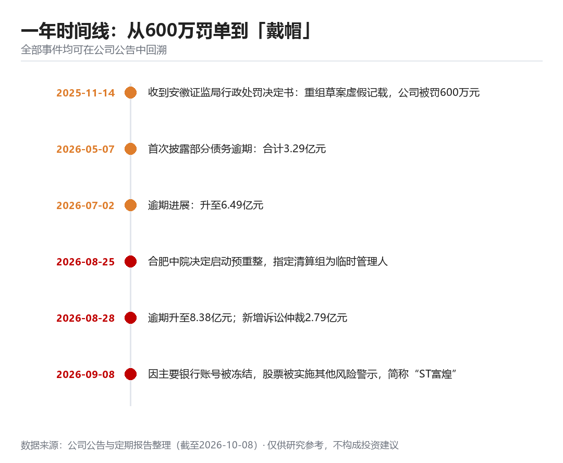The width and height of the screenshot is (563, 463).
Task: Select the red dot beside 2026-08-28
Action: pyautogui.click(x=130, y=318)
